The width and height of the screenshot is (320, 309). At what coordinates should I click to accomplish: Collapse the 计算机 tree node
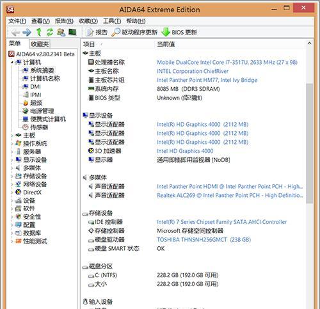(12, 62)
